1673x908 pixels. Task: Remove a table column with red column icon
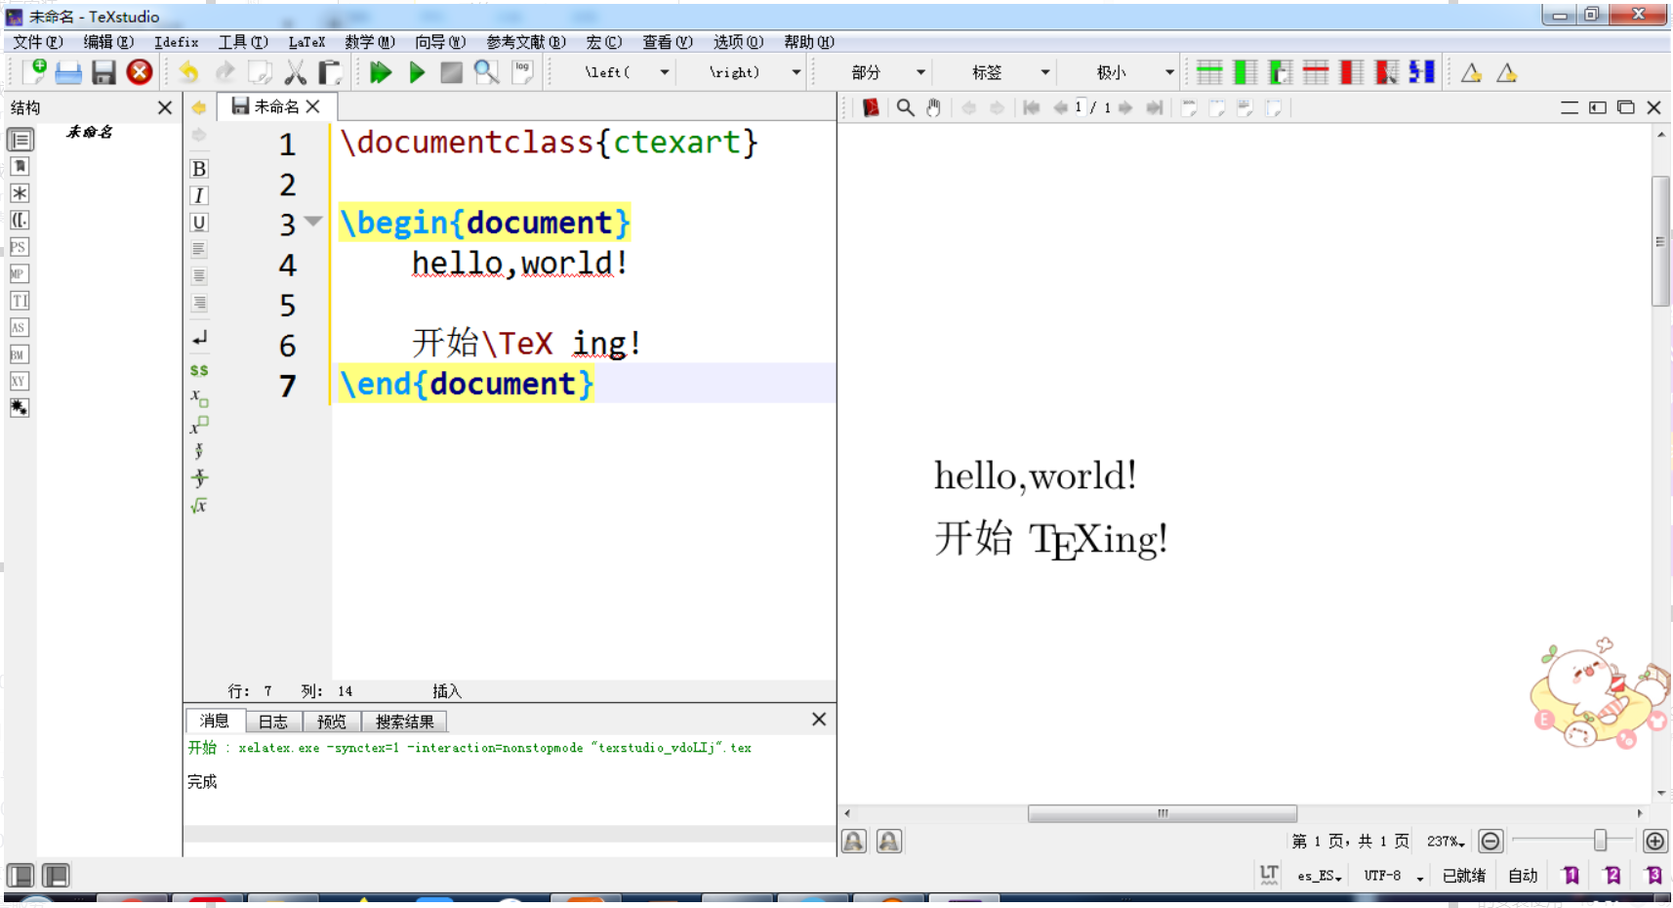click(x=1351, y=72)
